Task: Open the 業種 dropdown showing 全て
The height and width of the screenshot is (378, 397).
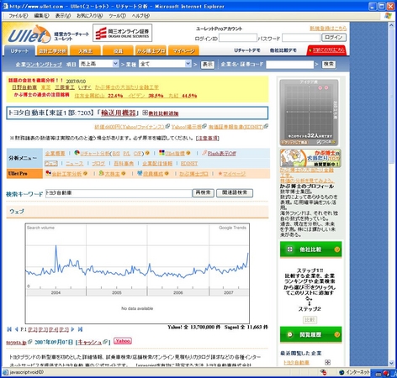Action: [165, 64]
